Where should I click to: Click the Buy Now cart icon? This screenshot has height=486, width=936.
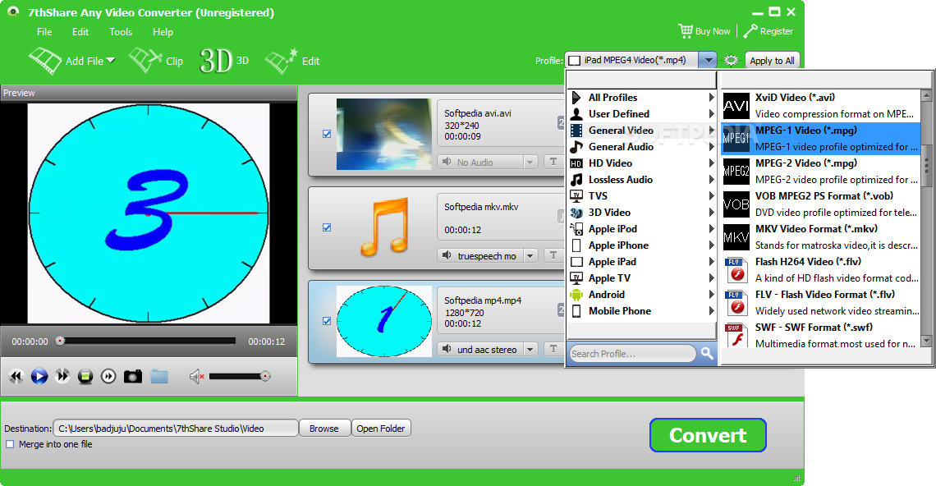(686, 31)
